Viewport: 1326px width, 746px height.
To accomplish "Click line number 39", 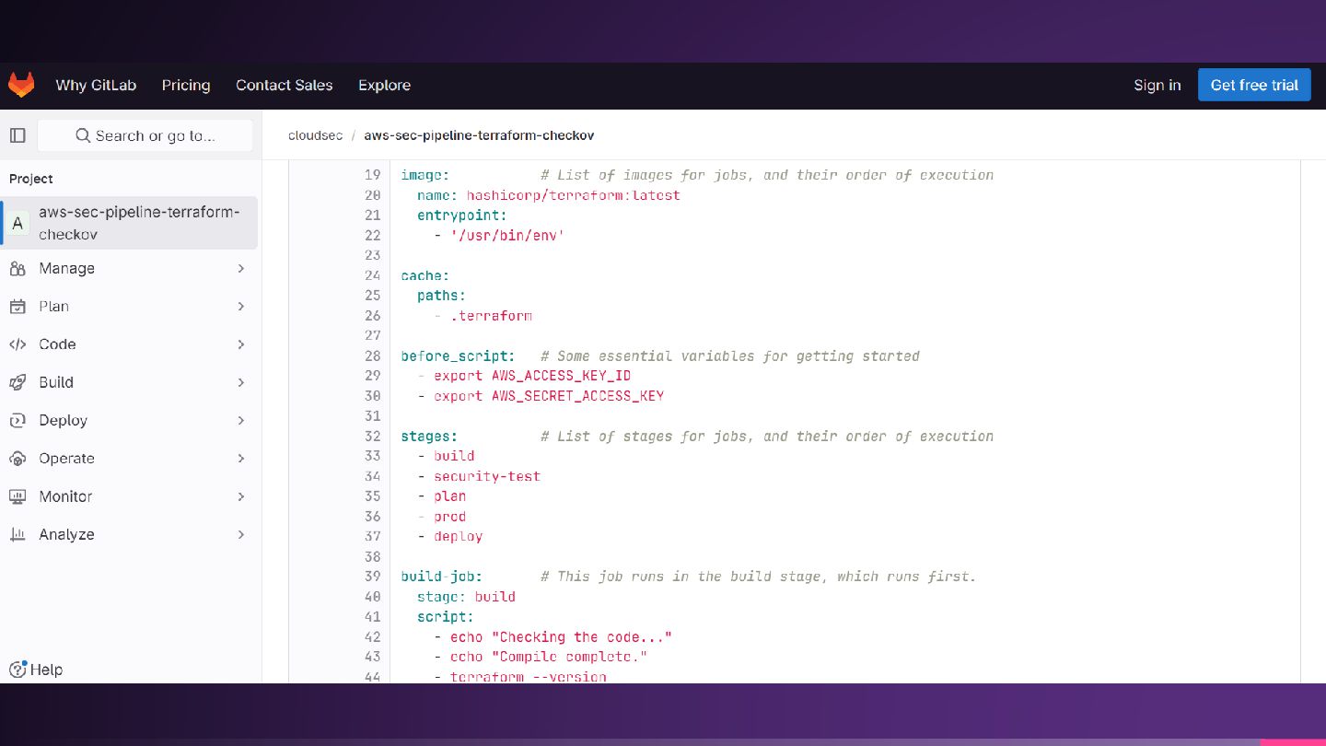I will (372, 577).
